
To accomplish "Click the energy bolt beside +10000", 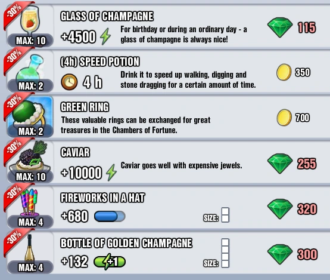I will 111,173.
